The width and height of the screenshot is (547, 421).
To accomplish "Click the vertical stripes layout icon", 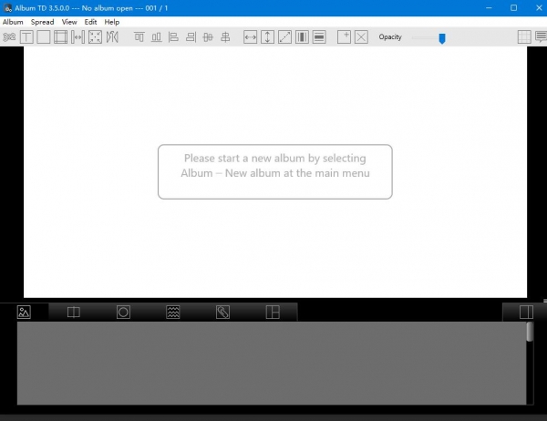I will pos(302,37).
